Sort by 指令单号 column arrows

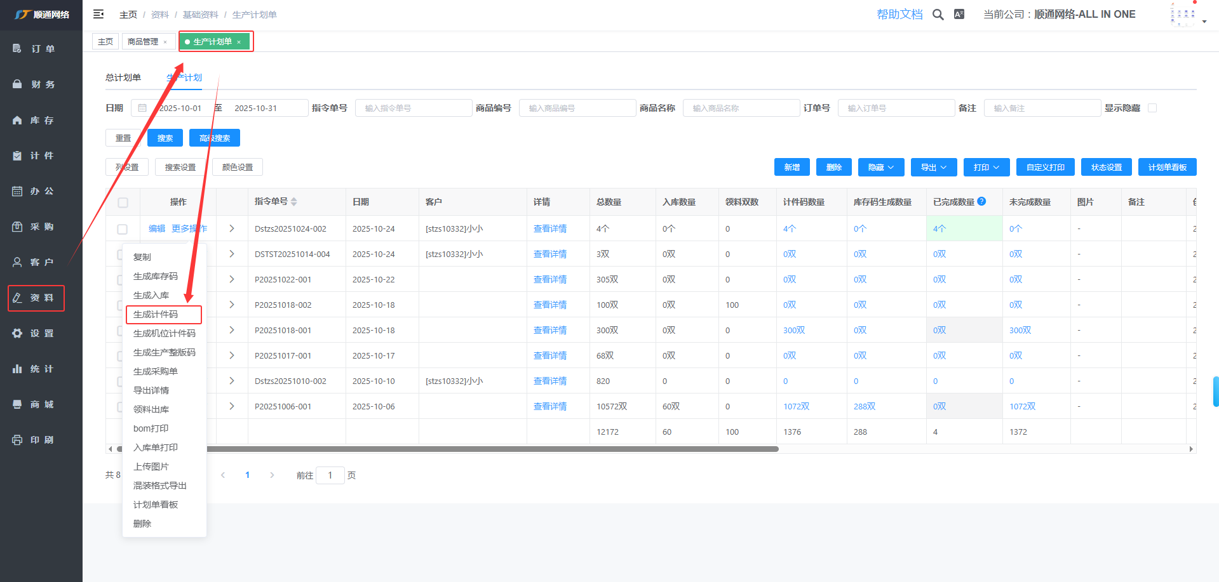tap(293, 202)
